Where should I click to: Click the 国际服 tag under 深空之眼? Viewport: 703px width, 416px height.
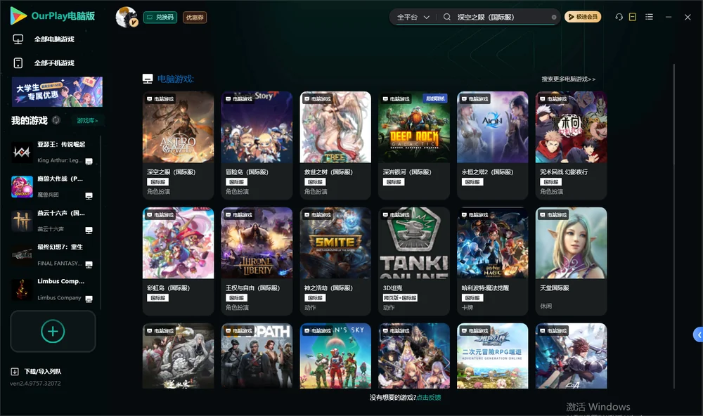(x=157, y=182)
